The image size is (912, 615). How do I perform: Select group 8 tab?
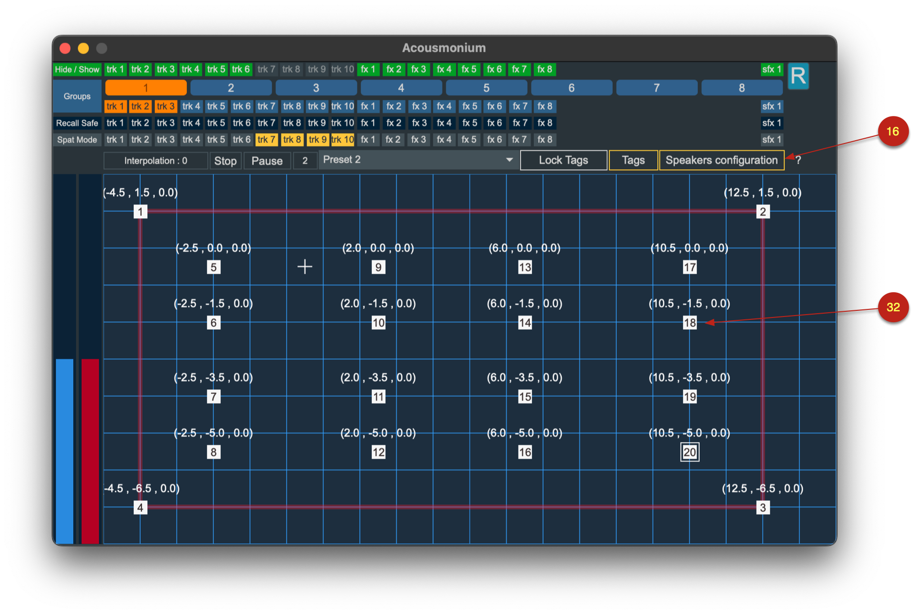click(x=742, y=88)
